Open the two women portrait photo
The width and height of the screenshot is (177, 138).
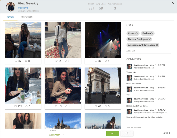click(x=23, y=121)
